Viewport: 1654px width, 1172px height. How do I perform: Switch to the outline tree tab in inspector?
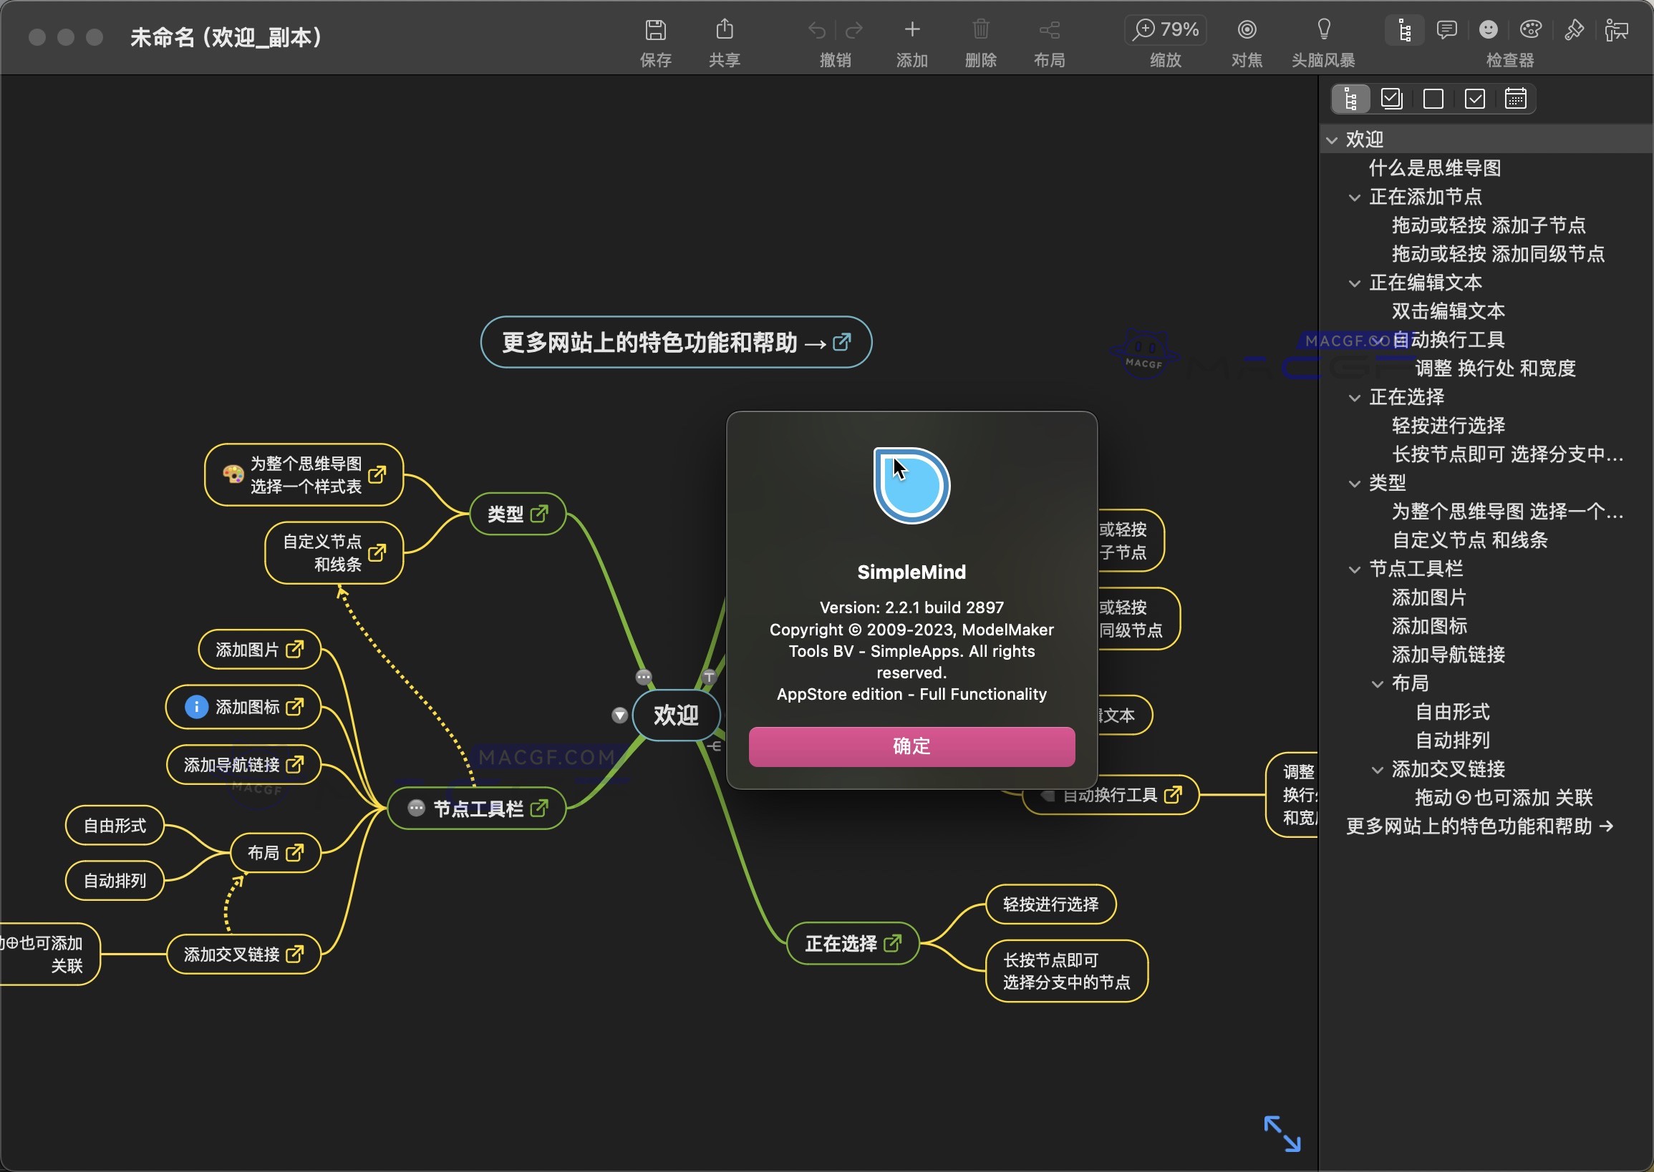1350,98
